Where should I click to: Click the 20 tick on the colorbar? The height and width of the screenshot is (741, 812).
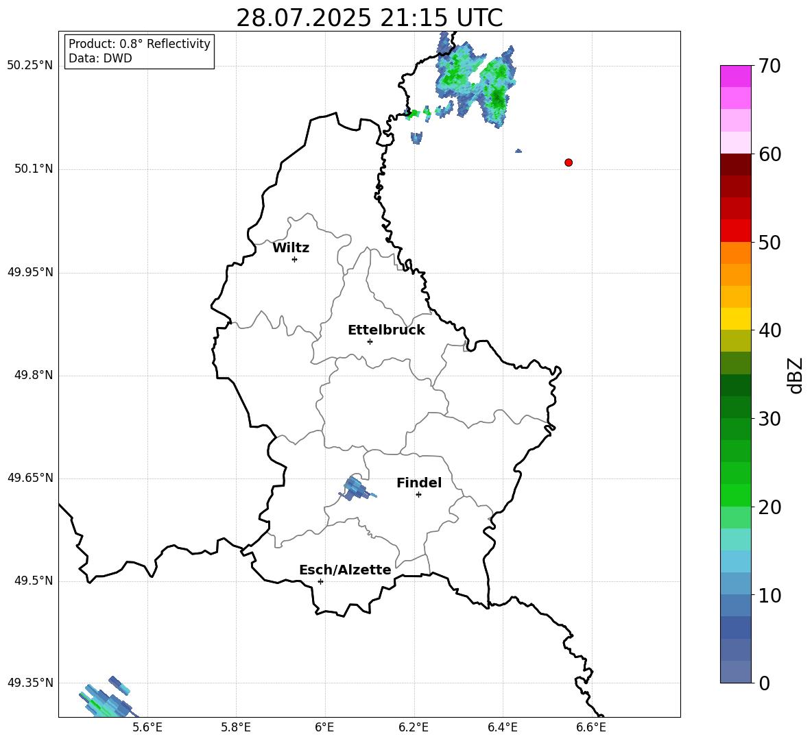[x=769, y=507]
